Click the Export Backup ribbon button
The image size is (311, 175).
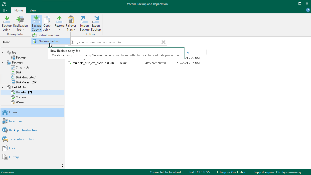click(96, 24)
